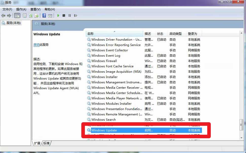Click the green Start Service play icon

pos(58,16)
